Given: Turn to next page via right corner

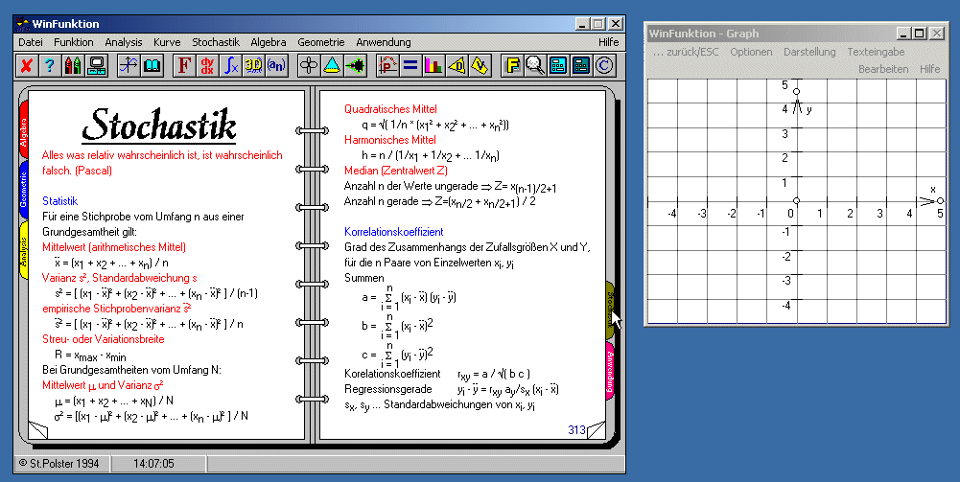Looking at the screenshot, I should coord(596,429).
